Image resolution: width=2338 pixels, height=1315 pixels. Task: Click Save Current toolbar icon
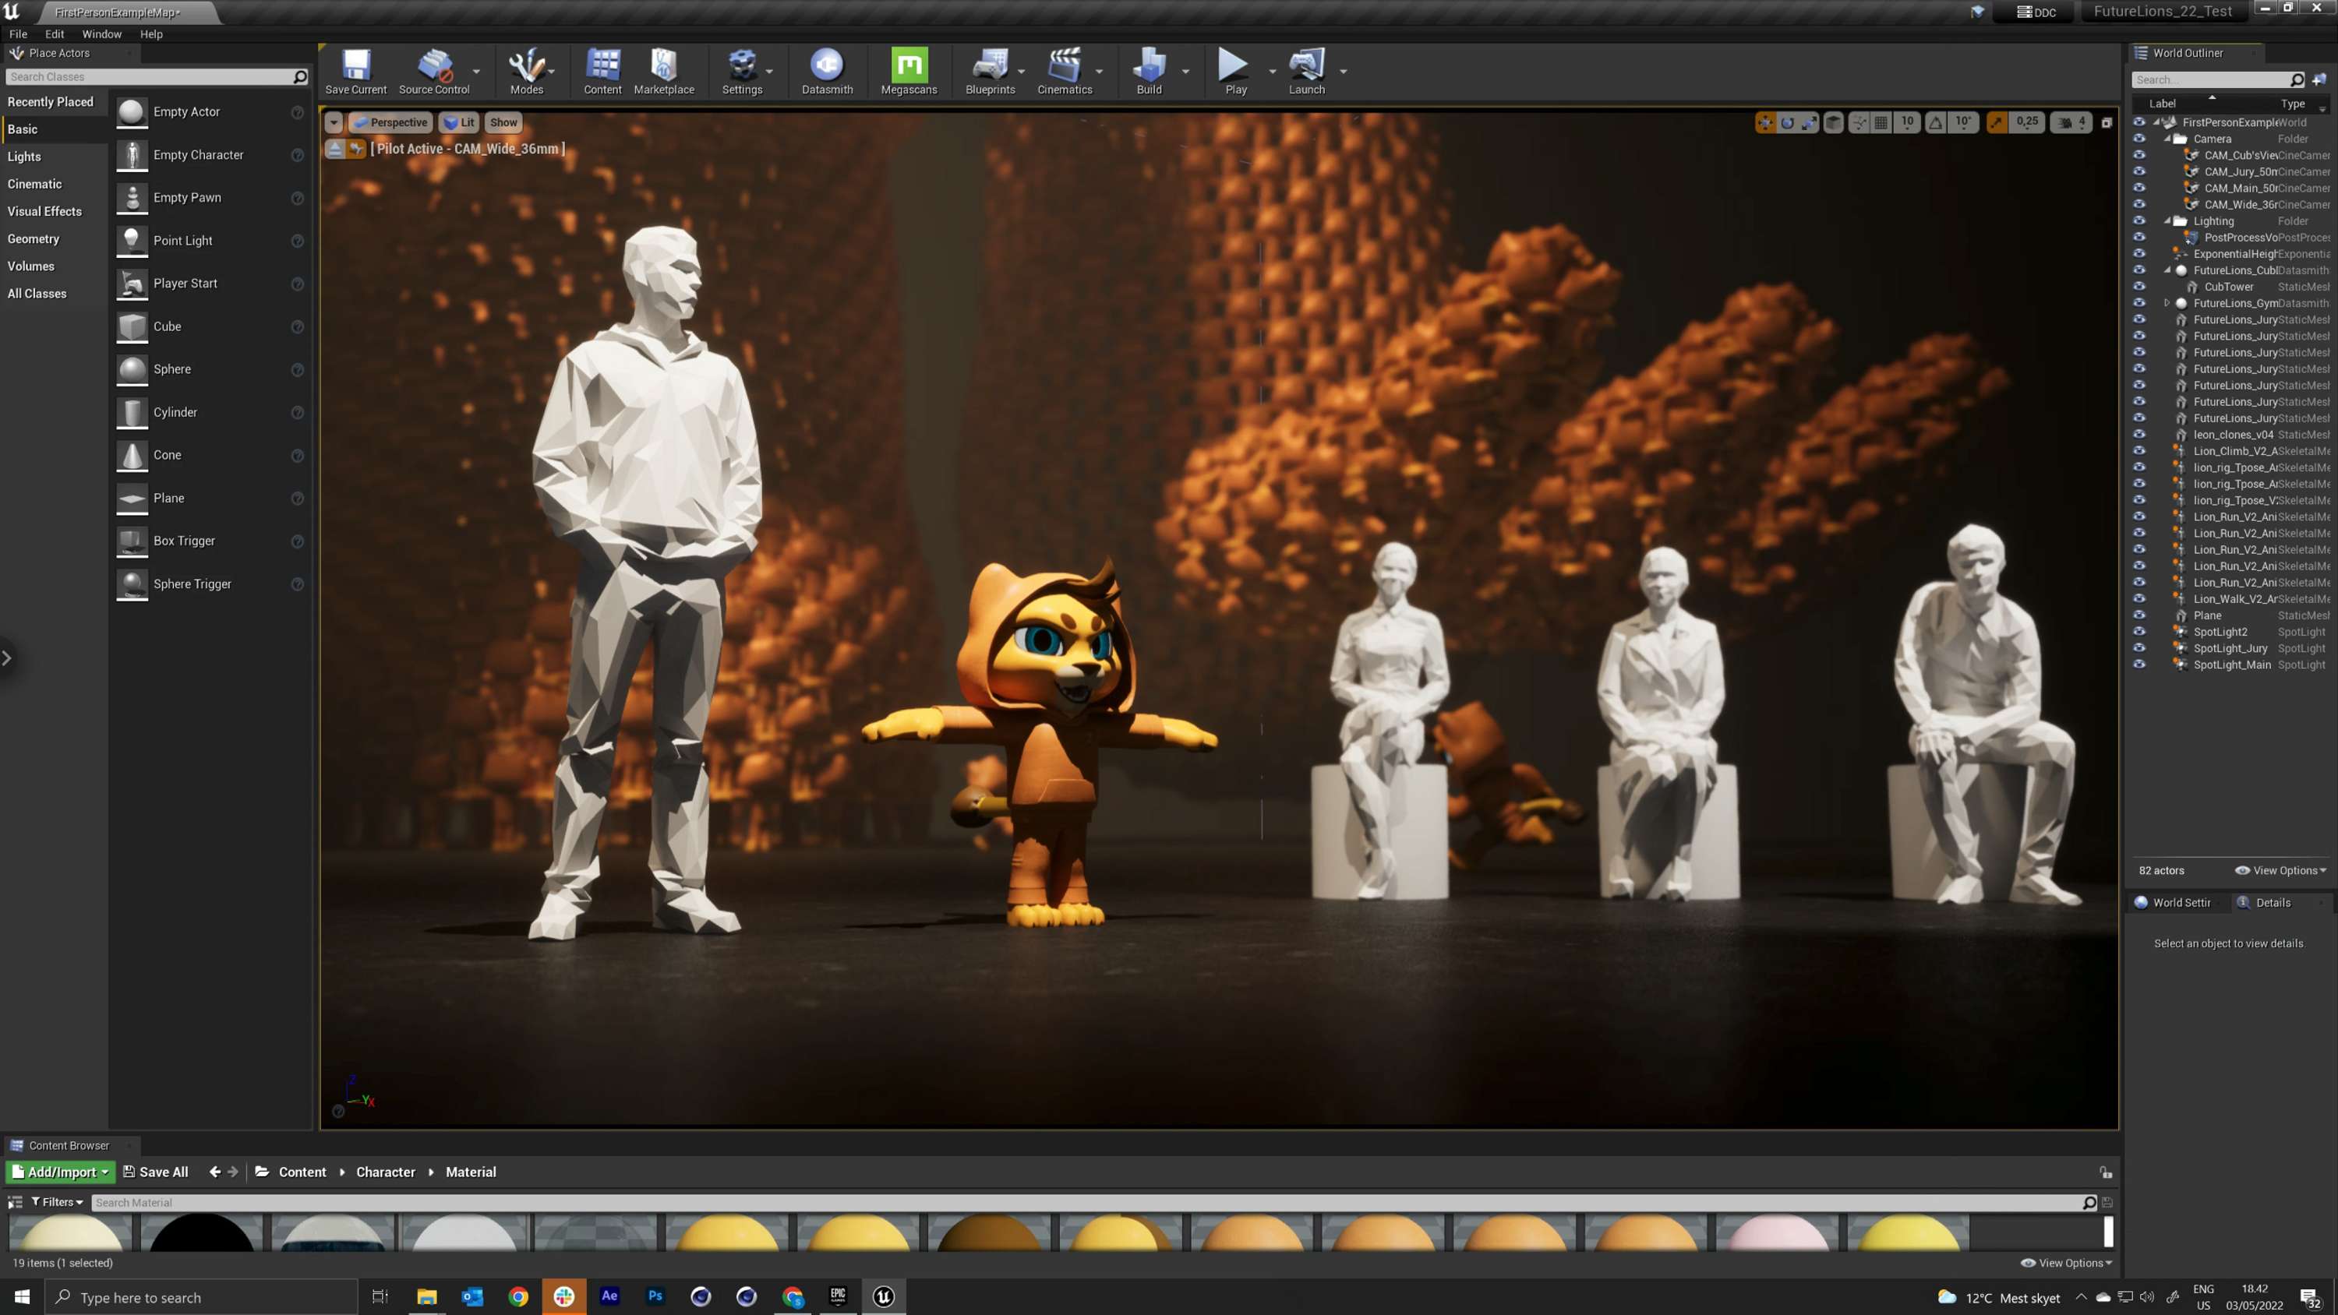pyautogui.click(x=356, y=71)
